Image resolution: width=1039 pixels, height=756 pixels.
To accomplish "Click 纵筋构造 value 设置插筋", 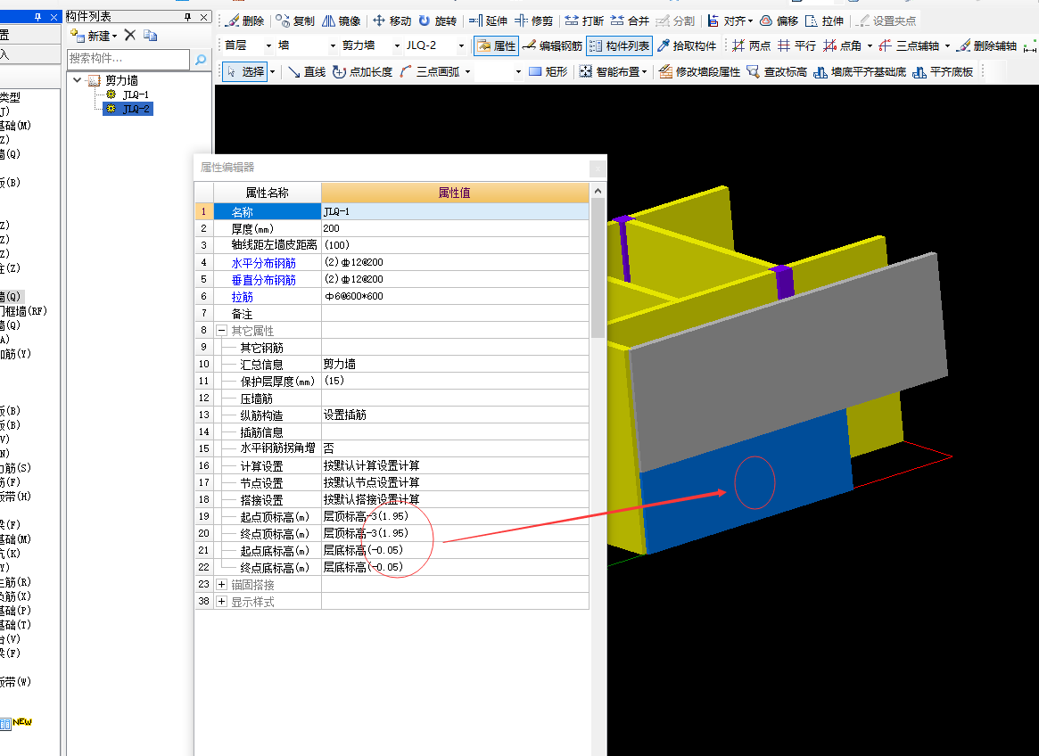I will click(x=455, y=415).
